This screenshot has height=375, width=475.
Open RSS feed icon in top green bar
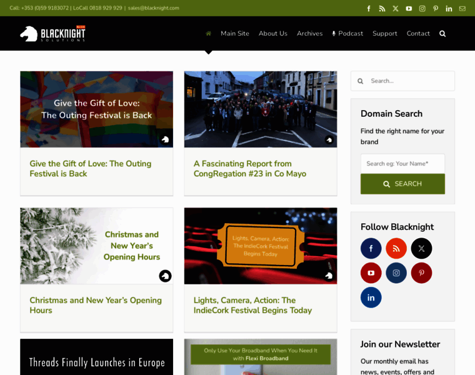tap(382, 9)
